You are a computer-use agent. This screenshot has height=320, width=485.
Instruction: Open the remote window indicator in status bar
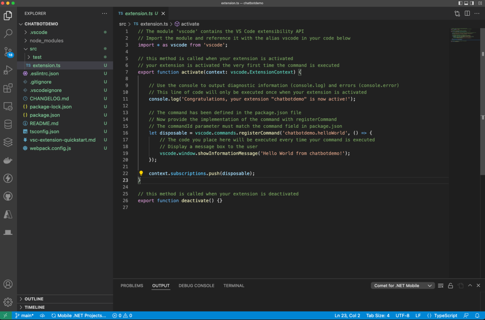[x=5, y=316]
